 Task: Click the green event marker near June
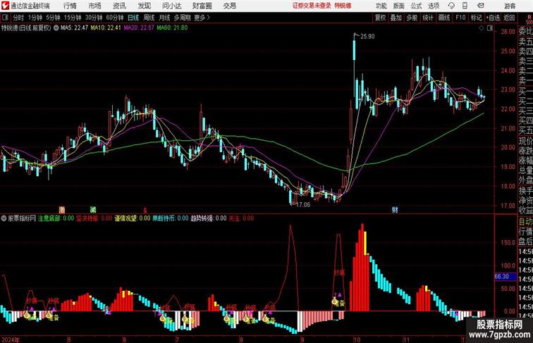click(x=93, y=210)
